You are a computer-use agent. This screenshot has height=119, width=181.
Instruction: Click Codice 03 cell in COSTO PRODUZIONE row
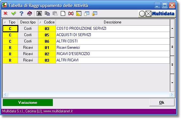[47, 28]
